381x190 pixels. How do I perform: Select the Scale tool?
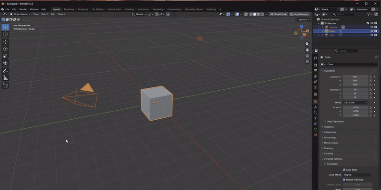pos(5,56)
